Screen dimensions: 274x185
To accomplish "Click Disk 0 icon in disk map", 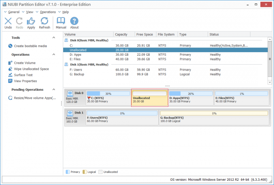I will tap(70, 94).
